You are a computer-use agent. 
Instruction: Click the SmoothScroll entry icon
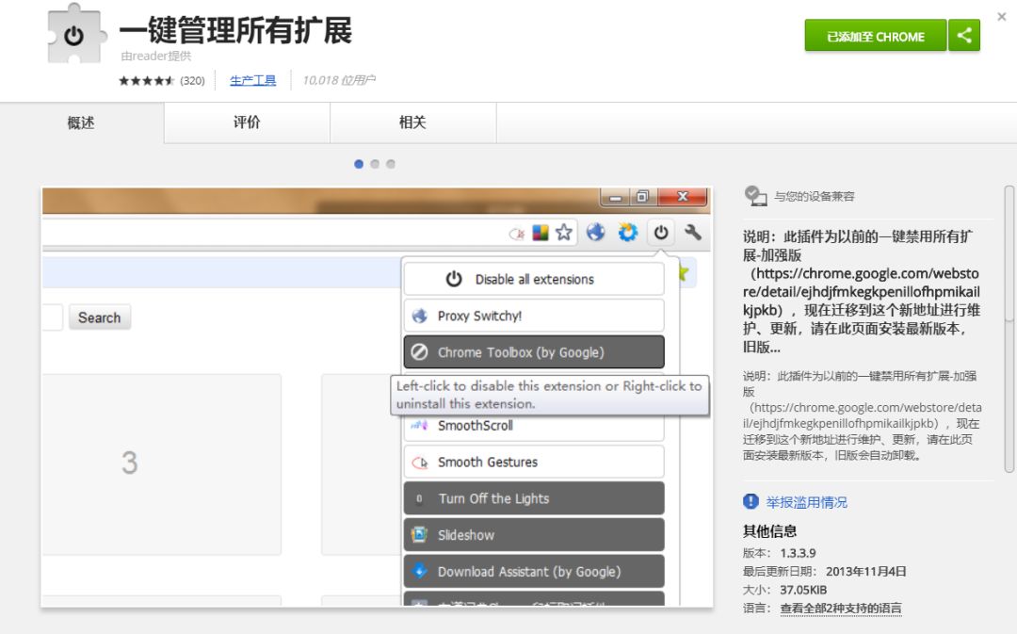click(419, 425)
